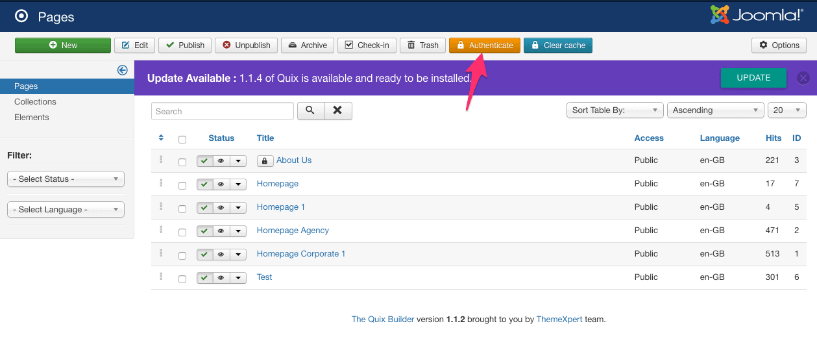The image size is (817, 339).
Task: Dismiss the update banner close icon
Action: pos(803,78)
